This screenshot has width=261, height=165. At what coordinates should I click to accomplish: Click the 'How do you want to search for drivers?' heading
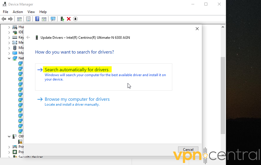[75, 52]
